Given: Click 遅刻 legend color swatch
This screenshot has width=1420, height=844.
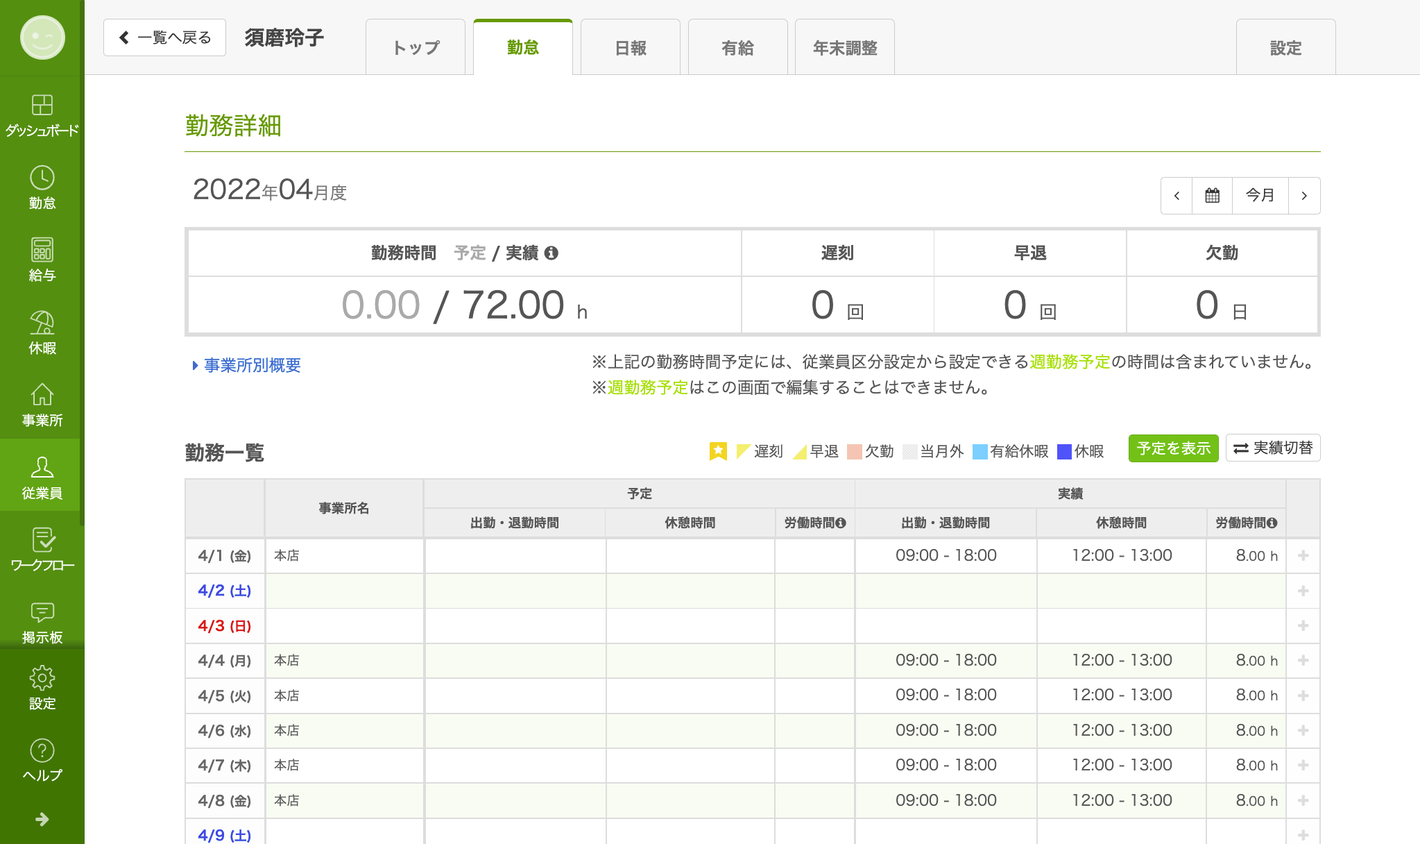Looking at the screenshot, I should tap(744, 451).
